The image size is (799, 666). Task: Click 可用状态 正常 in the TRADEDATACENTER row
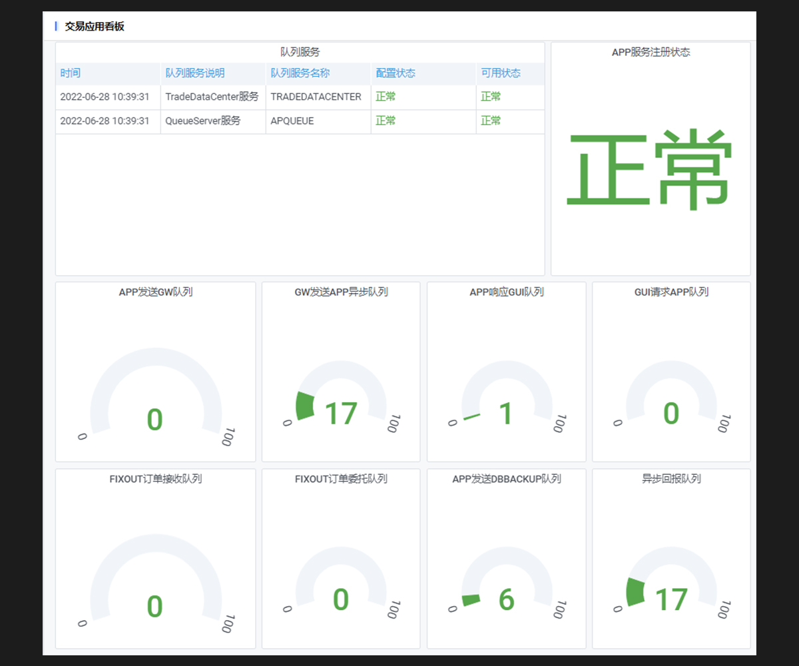[491, 97]
